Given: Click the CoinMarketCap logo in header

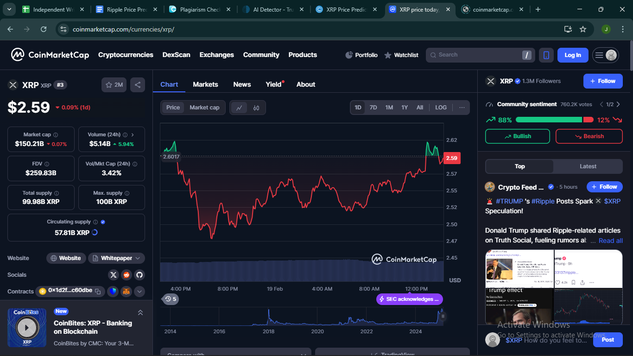Looking at the screenshot, I should [50, 55].
